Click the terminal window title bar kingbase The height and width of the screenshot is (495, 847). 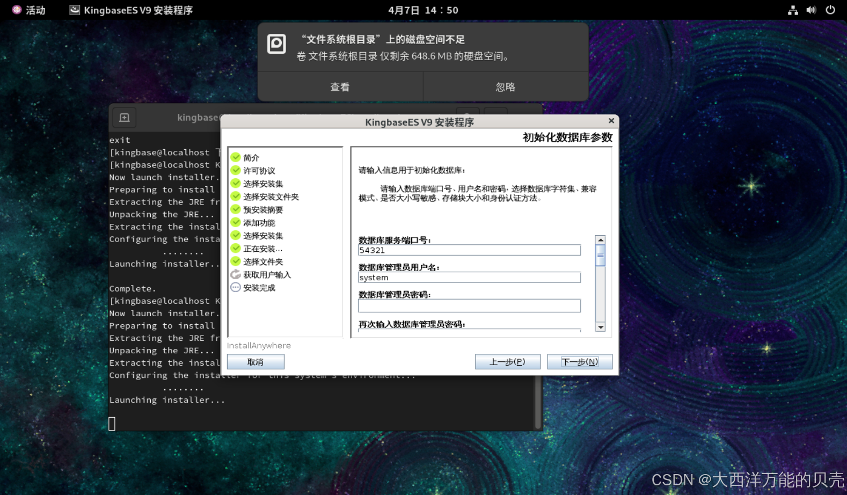(198, 118)
